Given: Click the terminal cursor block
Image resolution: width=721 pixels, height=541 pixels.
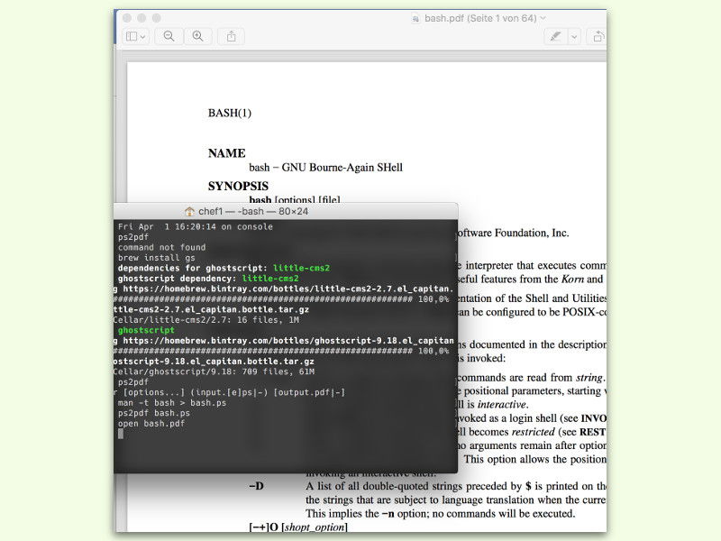Looking at the screenshot, I should pyautogui.click(x=121, y=434).
